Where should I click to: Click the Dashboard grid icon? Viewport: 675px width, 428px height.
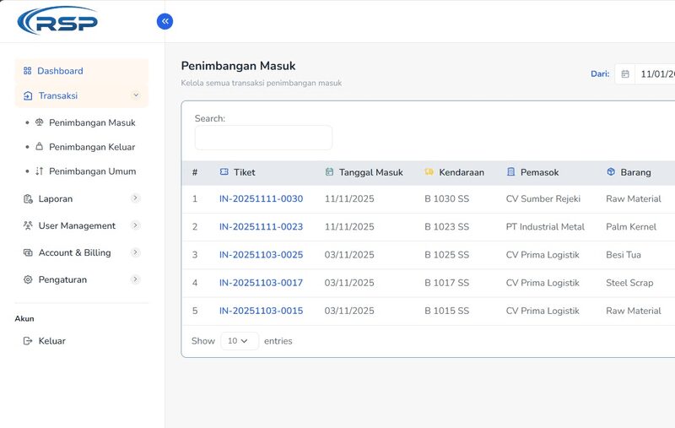pyautogui.click(x=28, y=71)
